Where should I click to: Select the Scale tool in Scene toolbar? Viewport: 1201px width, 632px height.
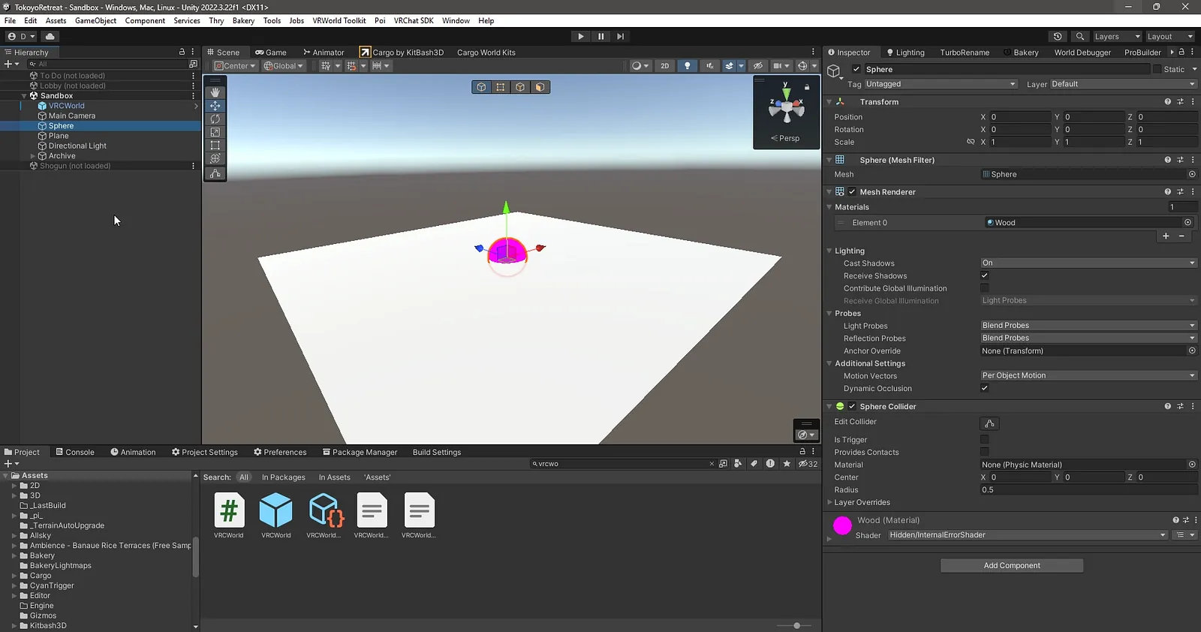(215, 132)
